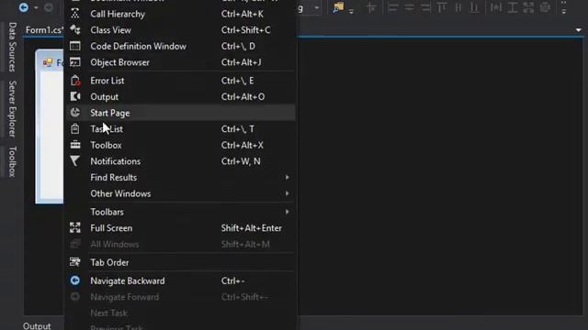This screenshot has height=330, width=588.
Task: Open the layout toolbar overflow options
Action: pyautogui.click(x=563, y=7)
